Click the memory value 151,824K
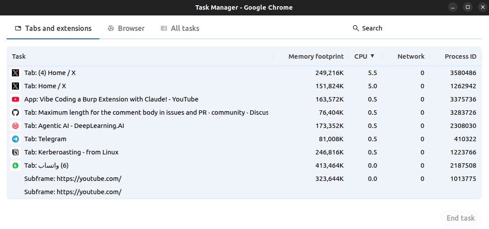 330,86
